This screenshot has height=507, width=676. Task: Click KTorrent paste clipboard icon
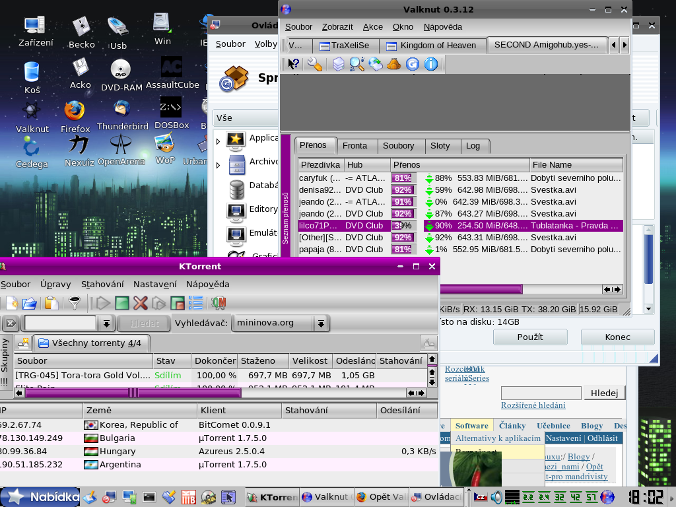coord(51,303)
